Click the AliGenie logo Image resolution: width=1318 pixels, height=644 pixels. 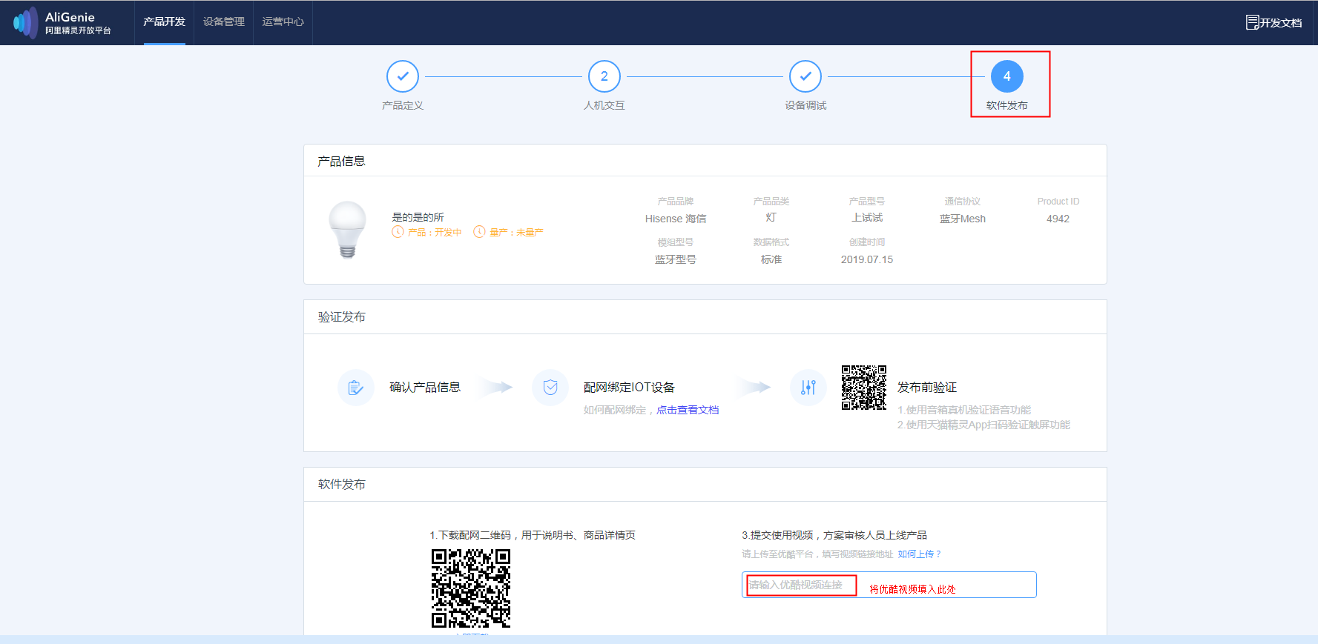(x=62, y=23)
